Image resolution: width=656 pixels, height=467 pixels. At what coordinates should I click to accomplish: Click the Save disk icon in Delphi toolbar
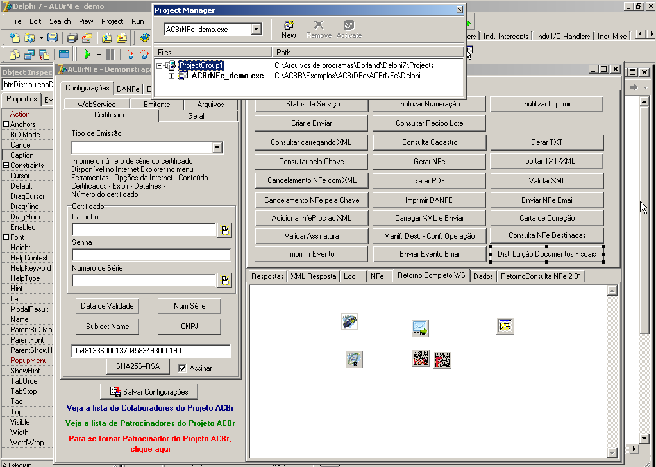(x=53, y=38)
